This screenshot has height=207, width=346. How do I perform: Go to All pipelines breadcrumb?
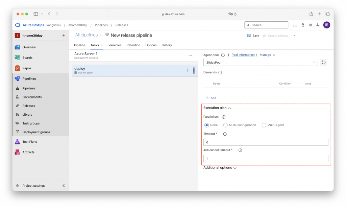tap(86, 35)
